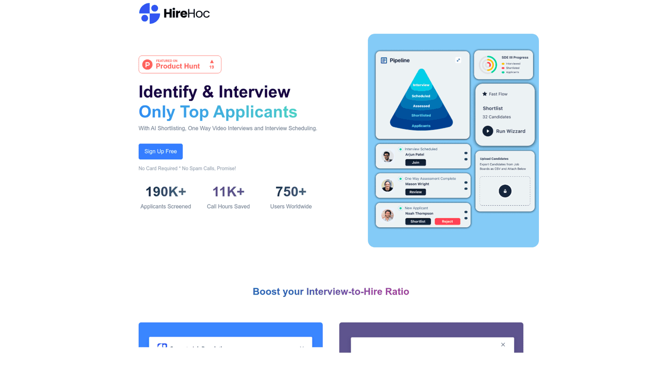Click the Product Hunt upvote arrow
Screen dimensions: 662x372
coord(212,62)
